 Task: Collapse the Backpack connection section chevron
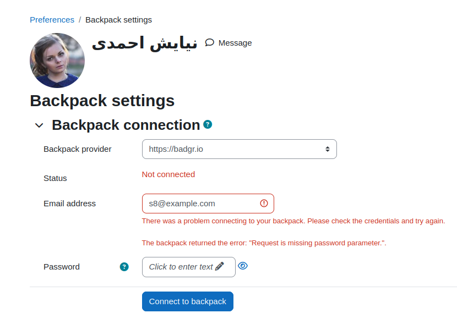pos(39,125)
